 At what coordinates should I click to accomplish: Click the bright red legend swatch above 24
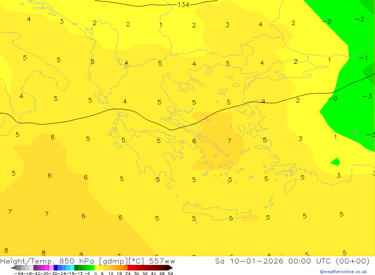(x=129, y=267)
